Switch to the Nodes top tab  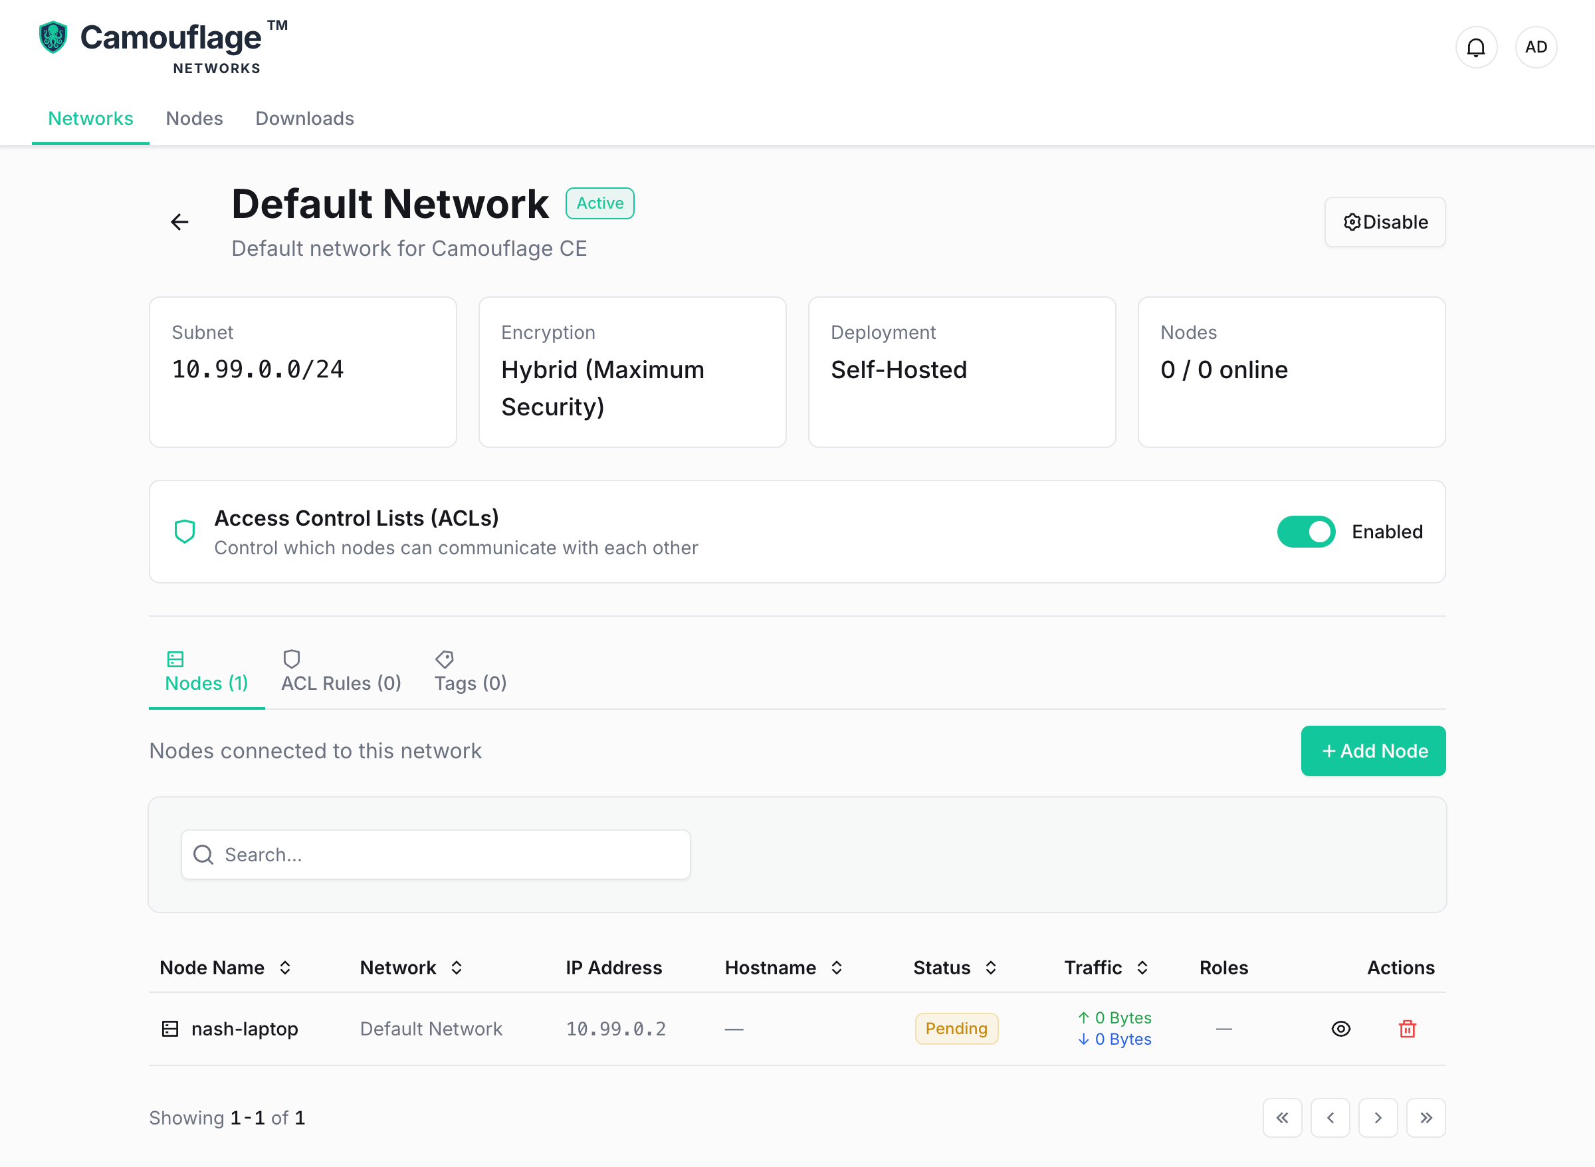click(x=194, y=119)
